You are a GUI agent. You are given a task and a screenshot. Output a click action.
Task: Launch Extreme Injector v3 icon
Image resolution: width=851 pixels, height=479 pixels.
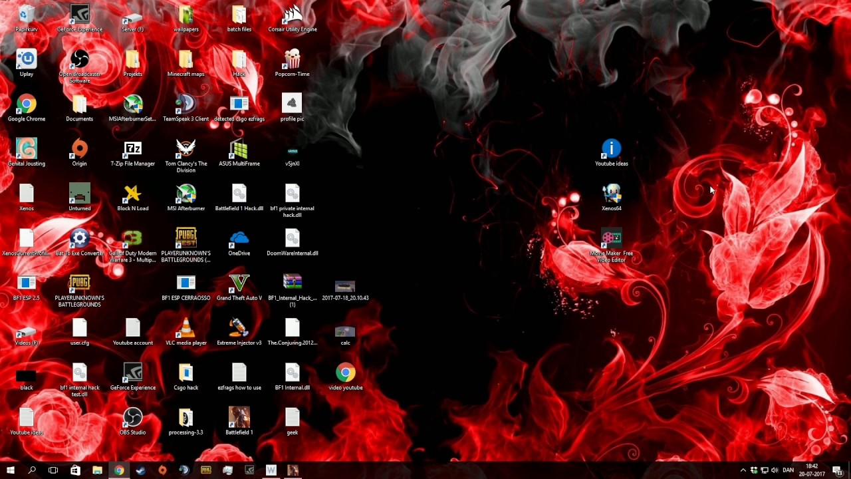pos(239,331)
